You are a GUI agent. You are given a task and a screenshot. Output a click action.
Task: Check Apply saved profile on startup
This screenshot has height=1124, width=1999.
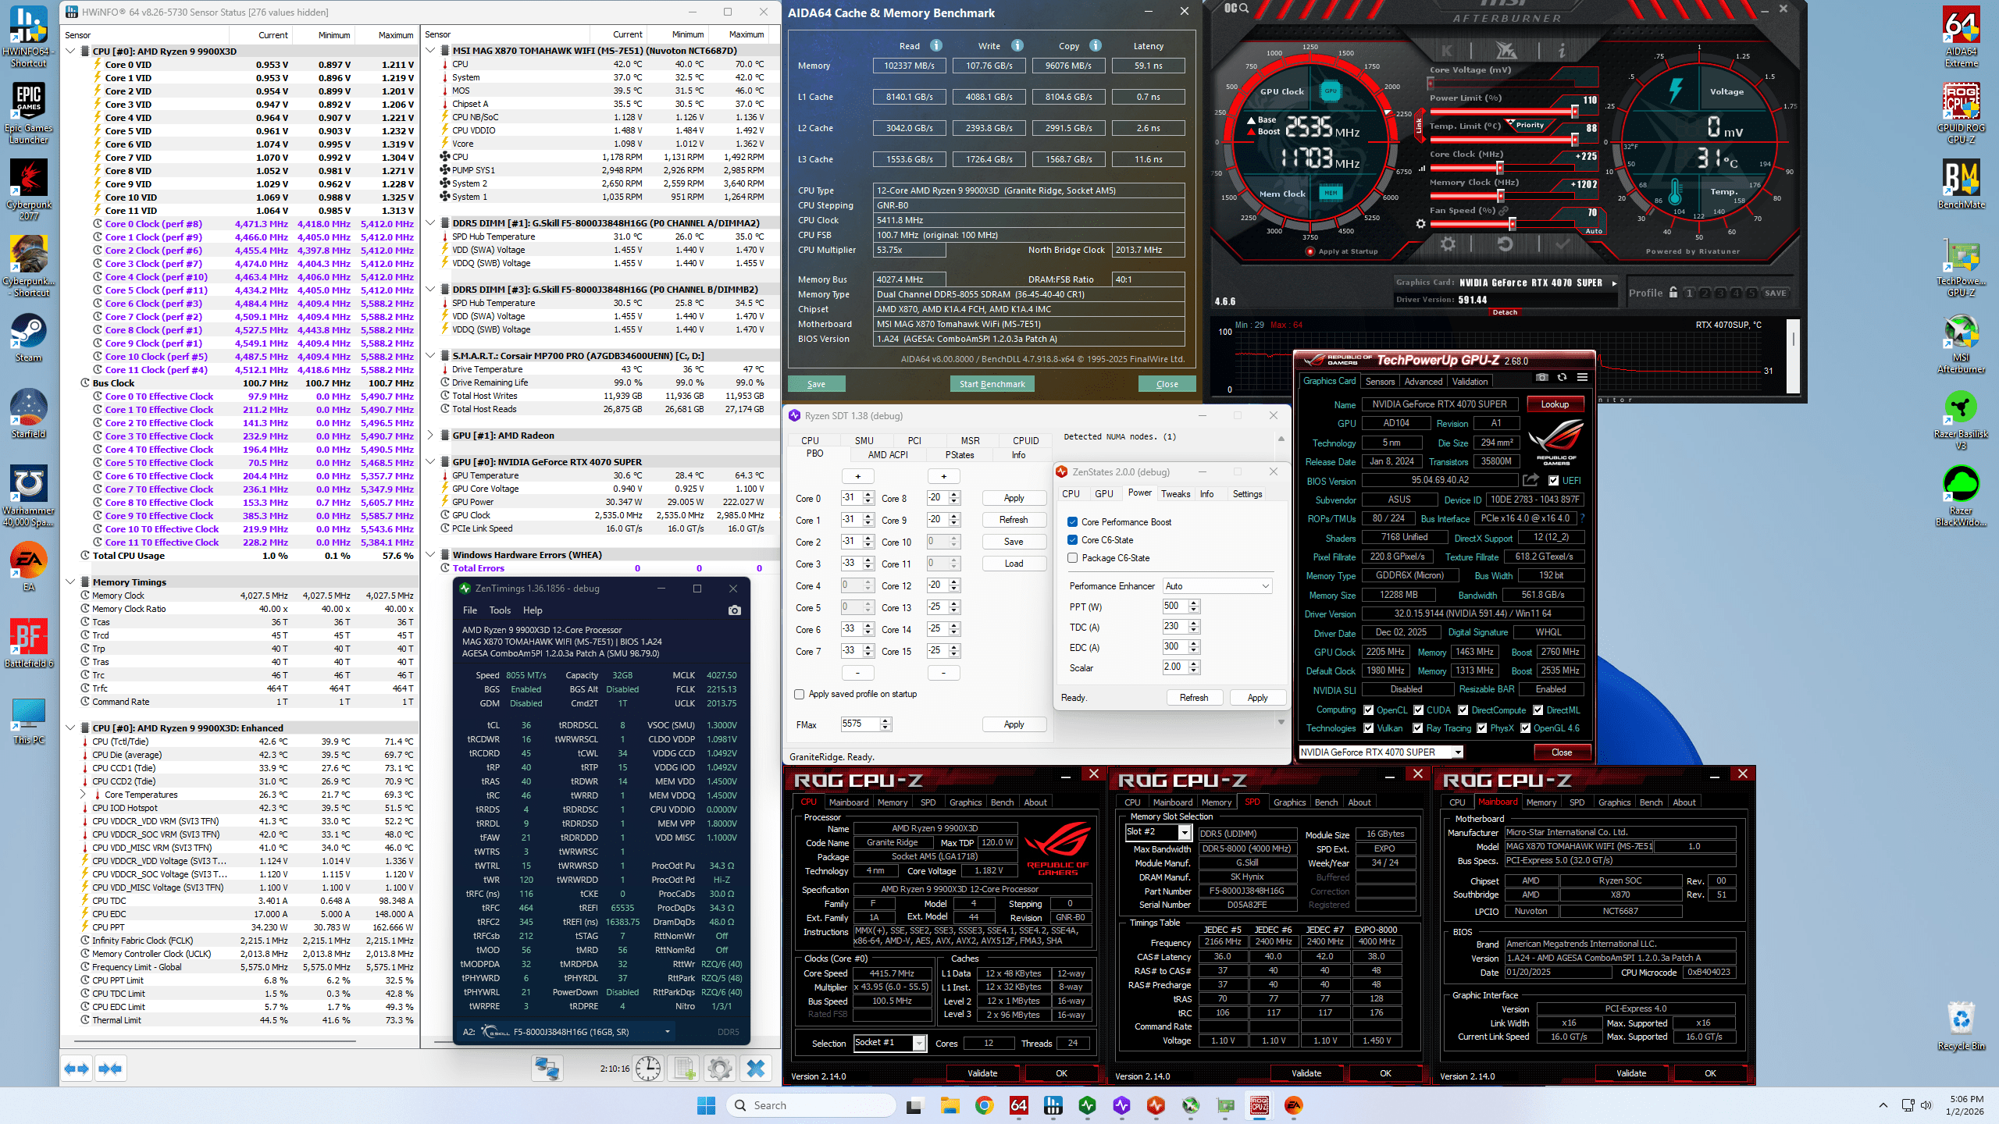coord(799,694)
